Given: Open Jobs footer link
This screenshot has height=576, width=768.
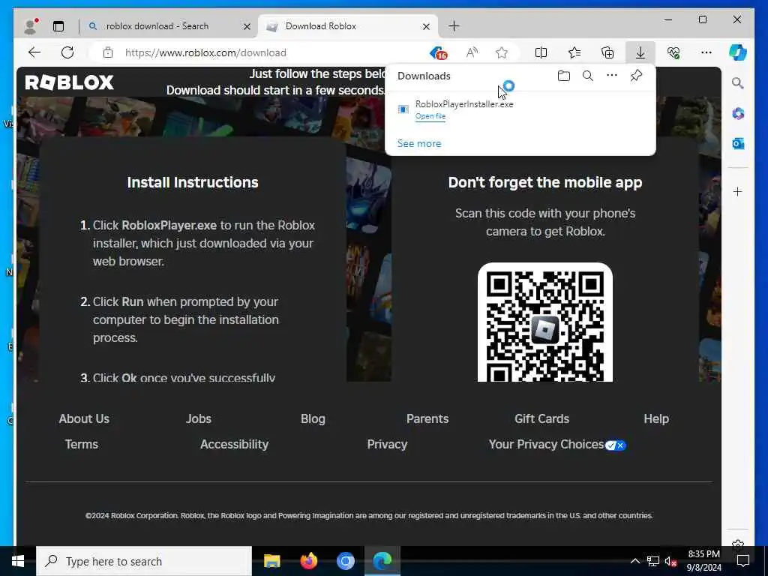Looking at the screenshot, I should click(x=198, y=418).
